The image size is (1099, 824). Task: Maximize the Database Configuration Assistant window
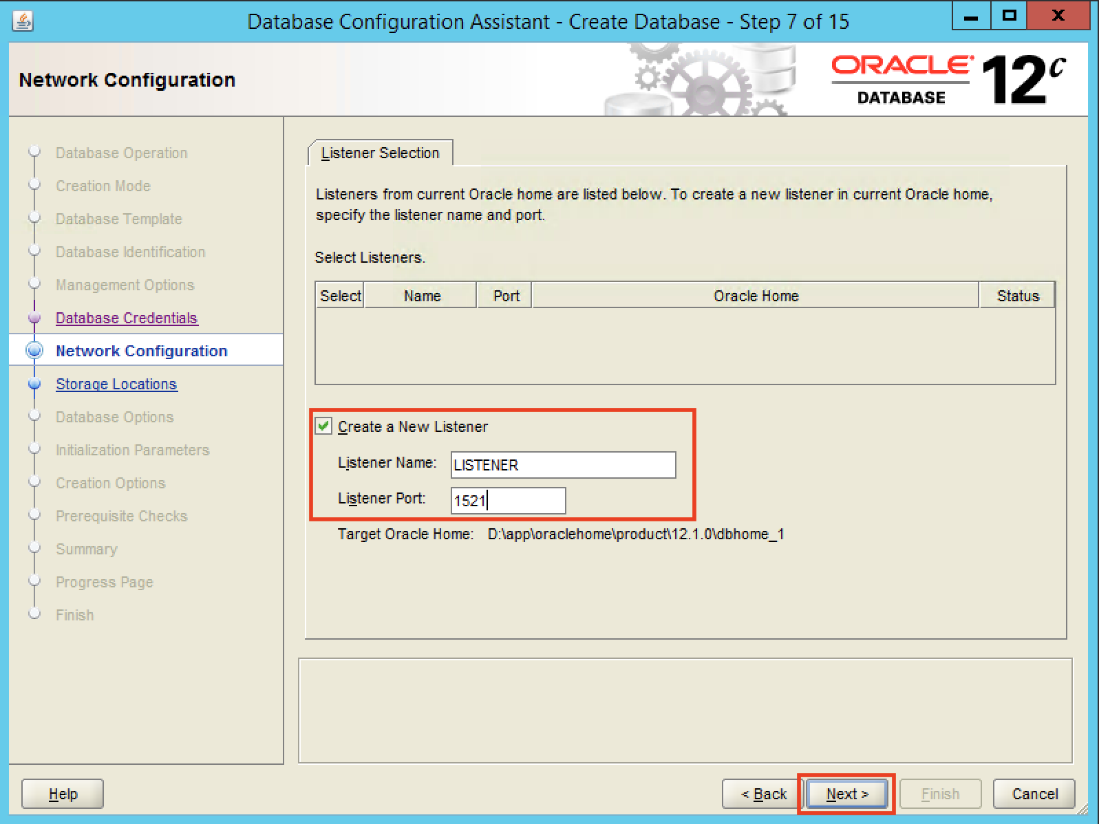[1009, 15]
